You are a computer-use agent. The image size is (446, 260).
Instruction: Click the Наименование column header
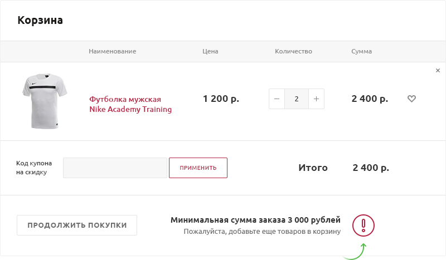click(112, 51)
